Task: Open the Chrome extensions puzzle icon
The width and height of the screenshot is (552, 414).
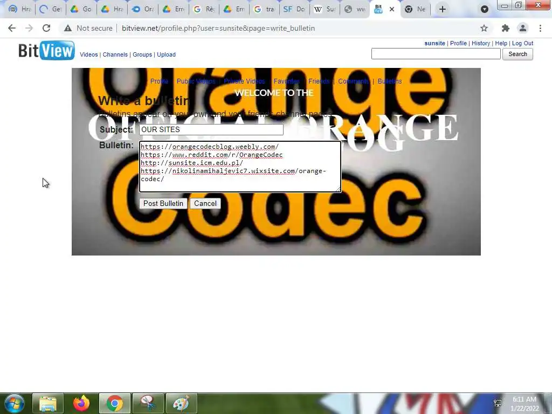Action: click(x=506, y=28)
